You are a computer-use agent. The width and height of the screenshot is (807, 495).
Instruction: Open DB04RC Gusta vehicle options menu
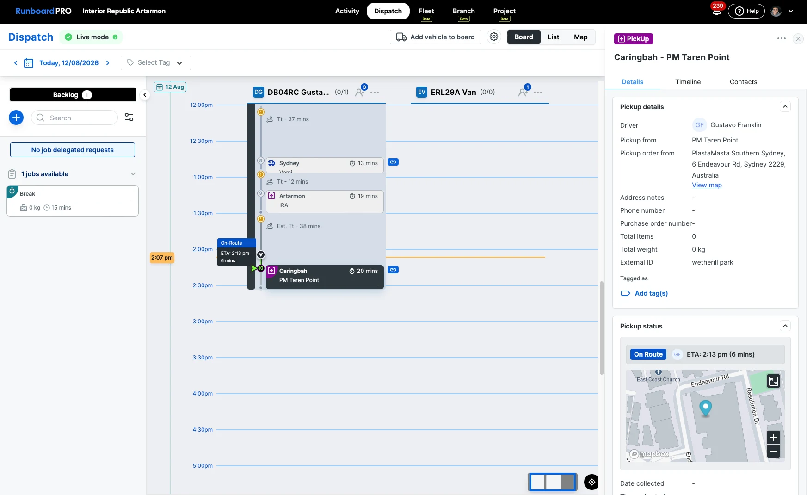[375, 93]
